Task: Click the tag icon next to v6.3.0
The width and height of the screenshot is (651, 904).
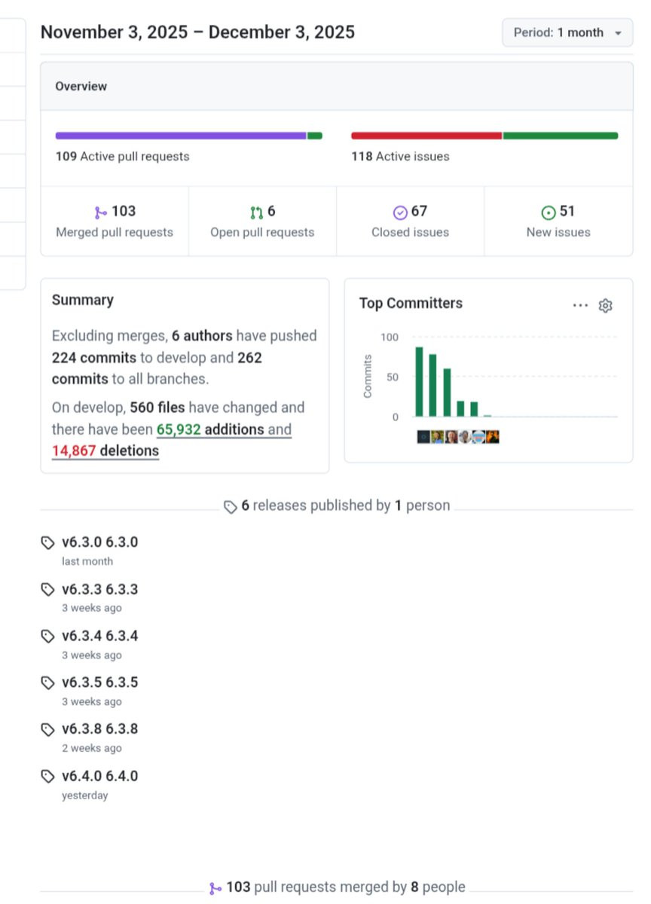Action: [x=48, y=542]
